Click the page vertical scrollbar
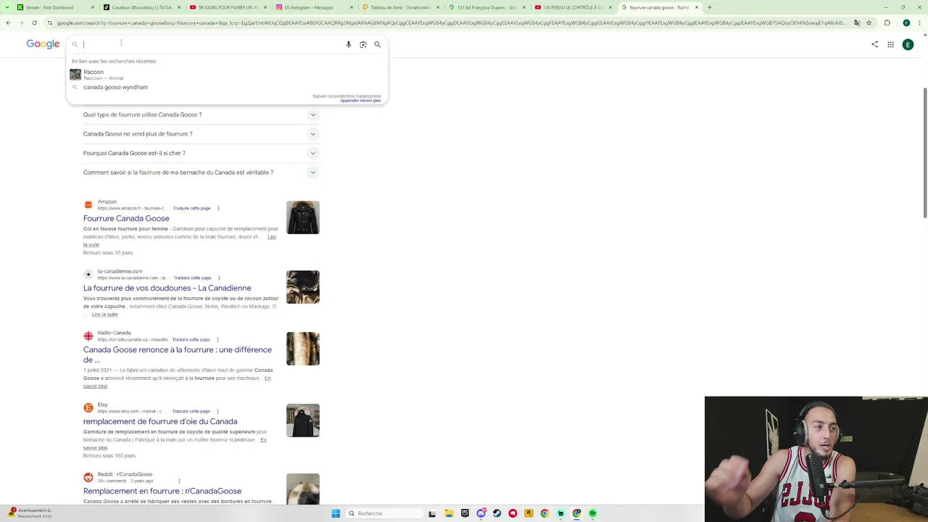 [925, 152]
